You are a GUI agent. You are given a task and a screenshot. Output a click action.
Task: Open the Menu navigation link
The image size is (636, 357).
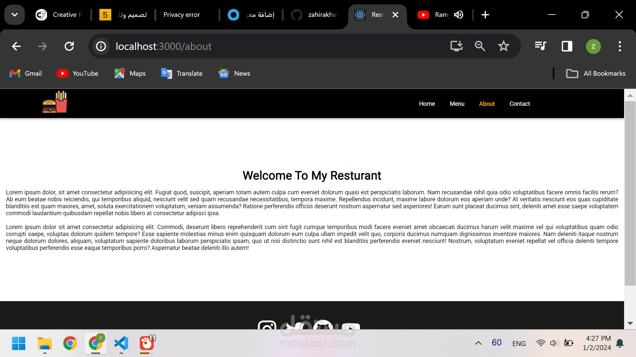coord(457,104)
